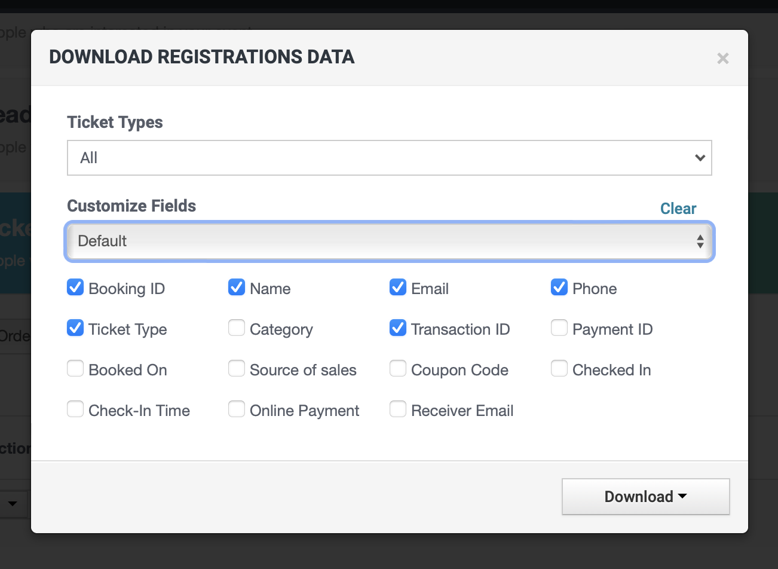The height and width of the screenshot is (569, 778).
Task: Enable the Category checkbox
Action: pos(237,328)
